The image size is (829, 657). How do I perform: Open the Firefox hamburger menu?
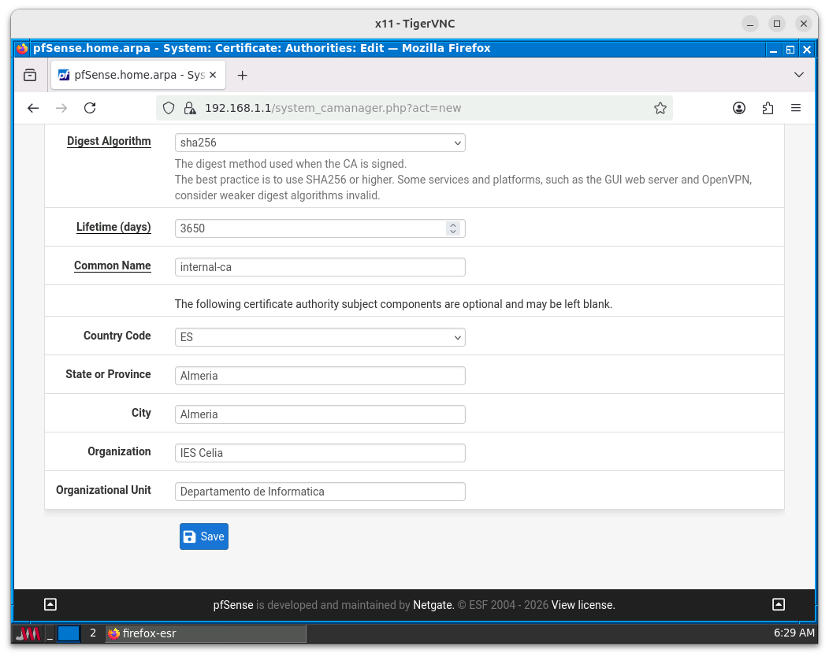tap(796, 108)
